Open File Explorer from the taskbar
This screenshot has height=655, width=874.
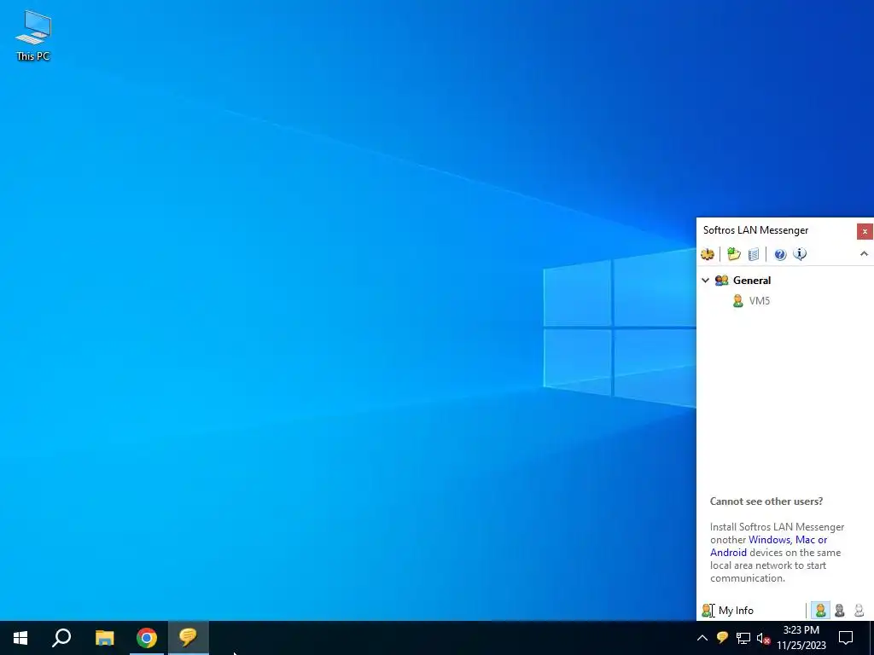[x=104, y=638]
